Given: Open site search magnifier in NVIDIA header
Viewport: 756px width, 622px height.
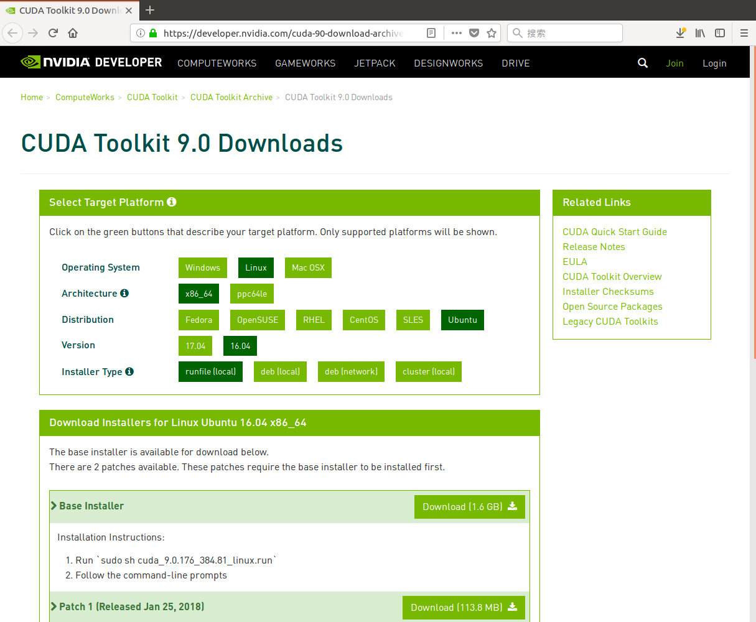Looking at the screenshot, I should tap(643, 63).
